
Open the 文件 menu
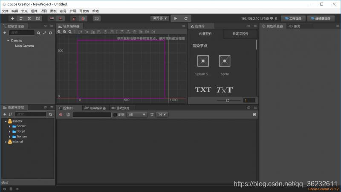coord(5,11)
